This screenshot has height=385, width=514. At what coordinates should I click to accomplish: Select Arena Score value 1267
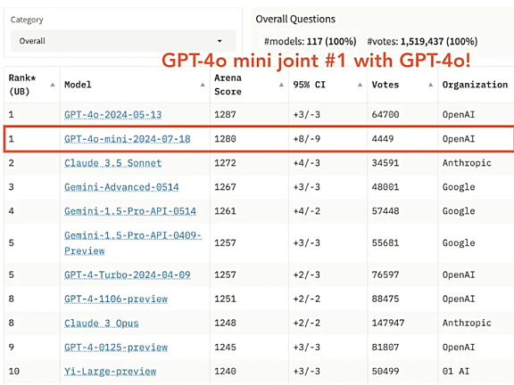pos(225,187)
